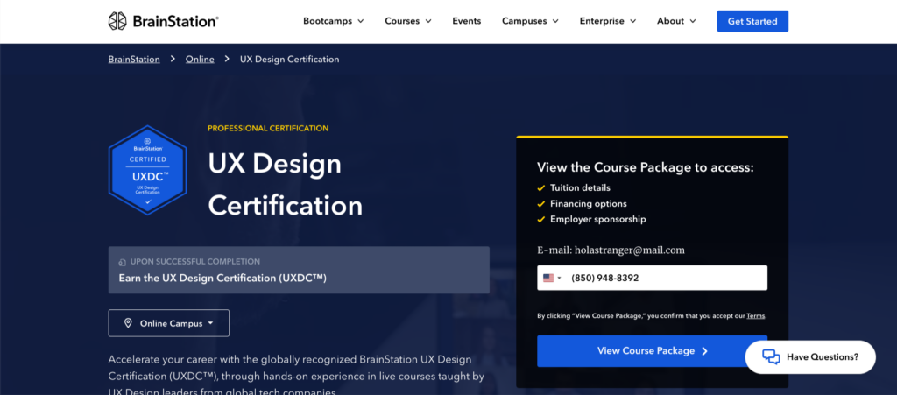Click the UXDC certified hexagon badge
This screenshot has width=897, height=395.
(147, 170)
